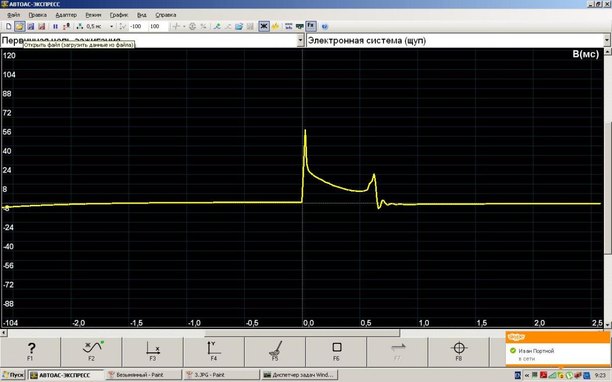Open help with blue question mark icon

tap(324, 26)
